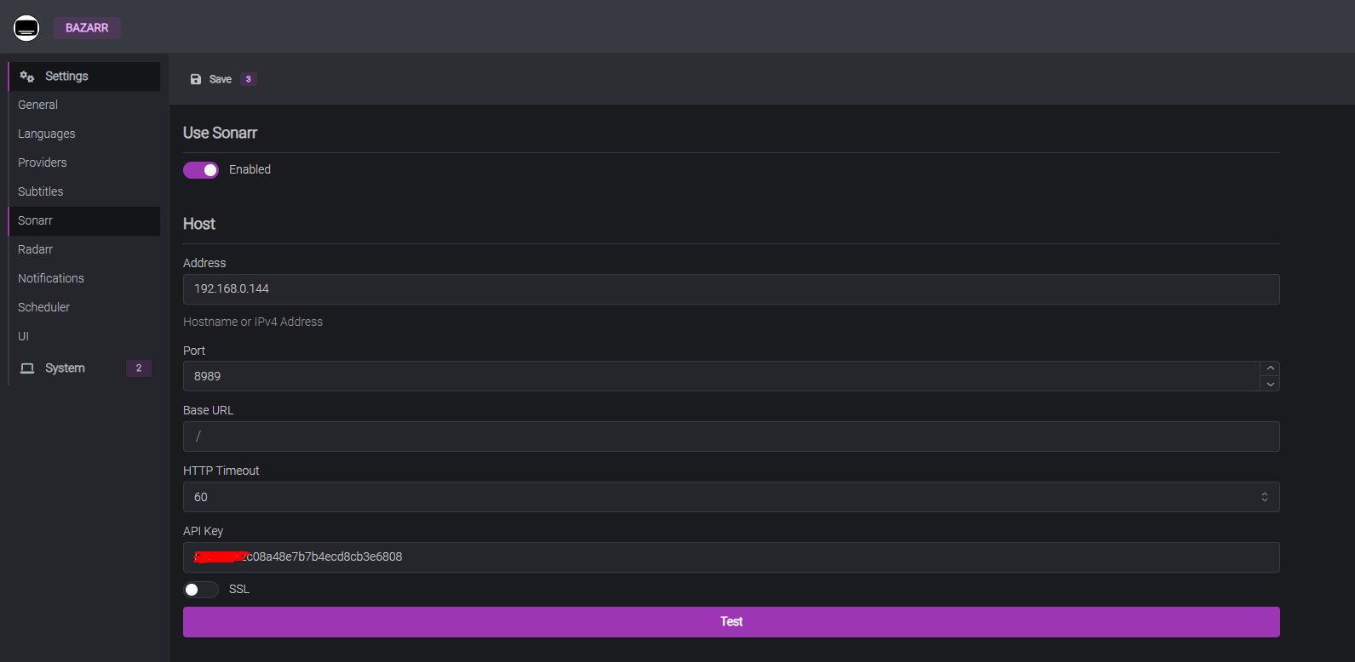
Task: Click the System laptop icon
Action: [27, 368]
